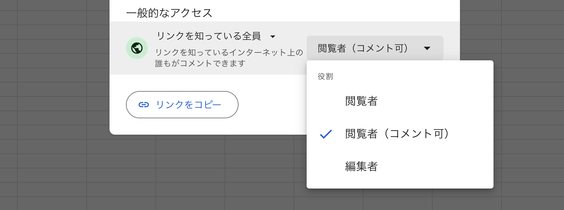Open the 閲覧者（コメント可） role selector button

click(375, 48)
